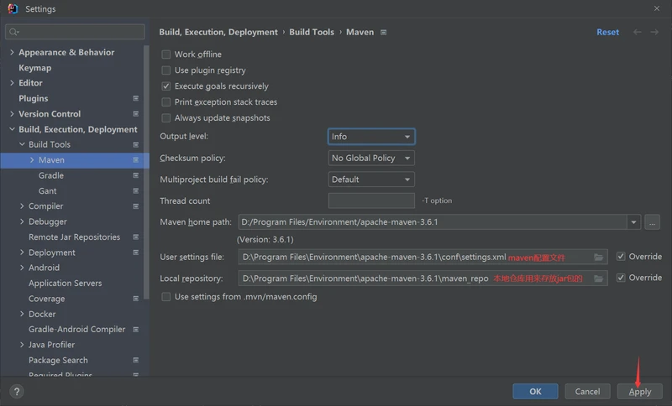Click folder icon in User settings file field
The width and height of the screenshot is (672, 406).
click(598, 257)
